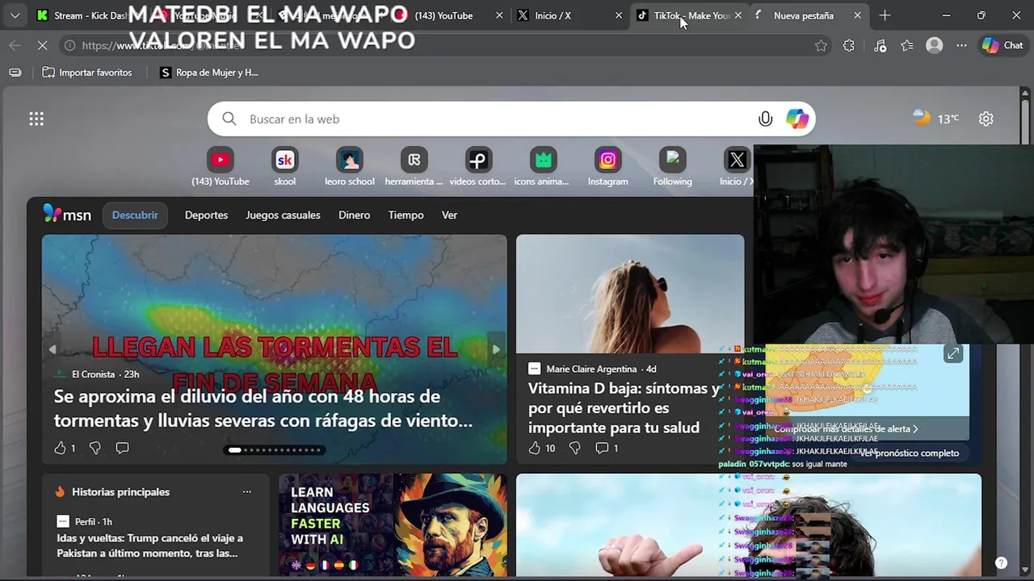Viewport: 1034px width, 581px height.
Task: Select the Descubrir feed tab
Action: [135, 215]
